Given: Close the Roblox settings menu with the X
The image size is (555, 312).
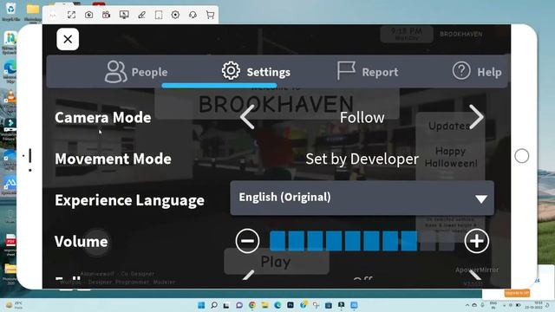Looking at the screenshot, I should tap(68, 39).
